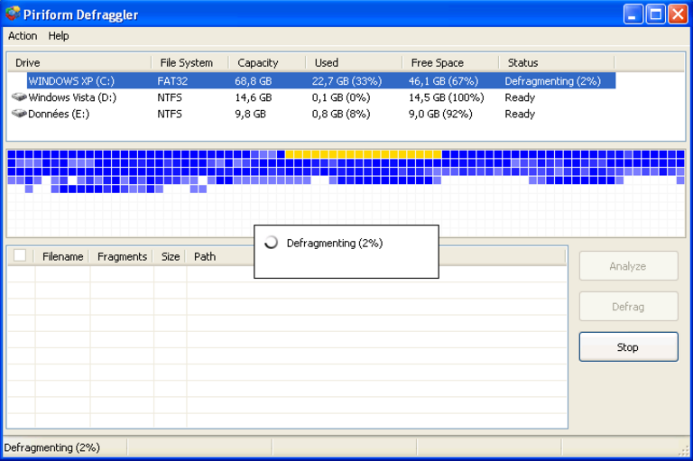This screenshot has height=461, width=693.
Task: Click the Defragmenting (2%) popup with spinner
Action: point(346,252)
